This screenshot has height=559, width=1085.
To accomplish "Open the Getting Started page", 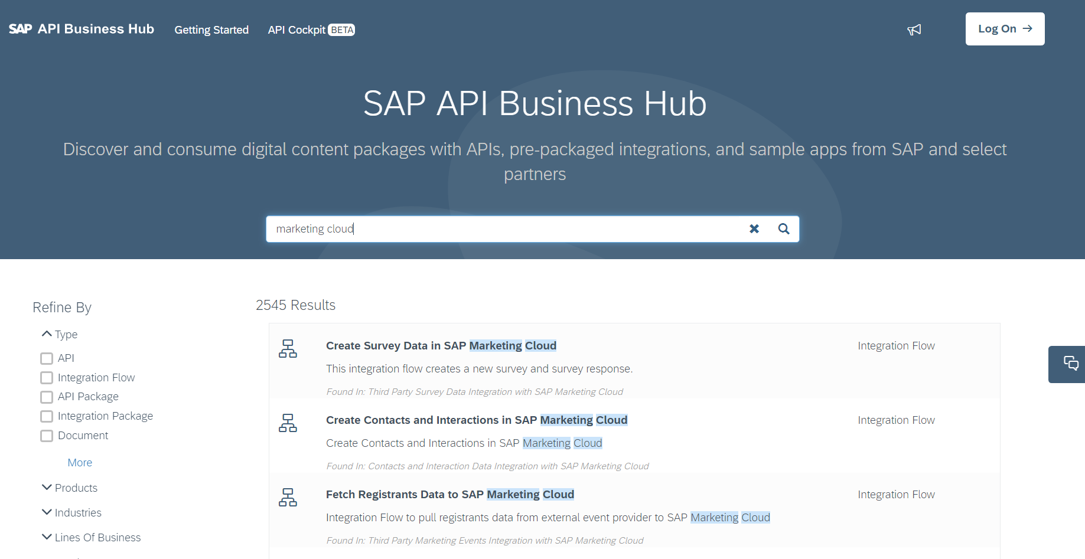I will click(211, 30).
